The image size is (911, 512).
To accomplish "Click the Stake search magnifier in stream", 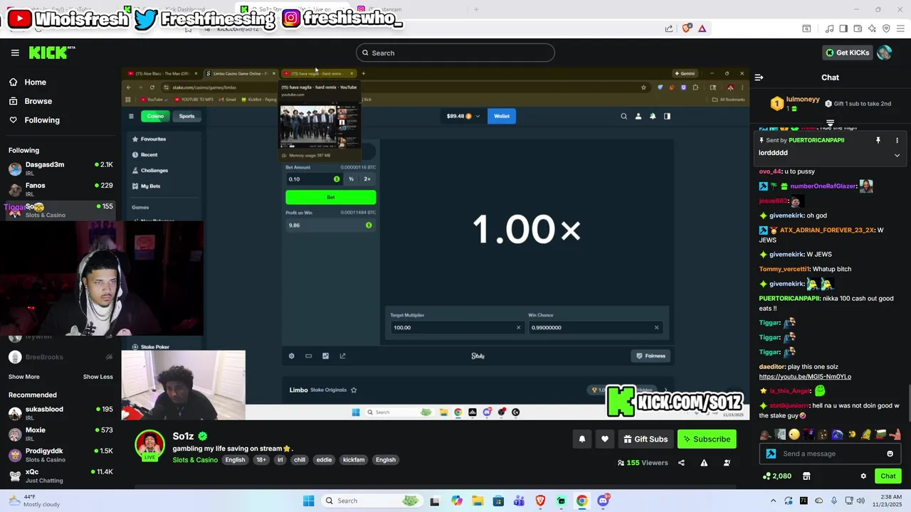I will point(623,116).
